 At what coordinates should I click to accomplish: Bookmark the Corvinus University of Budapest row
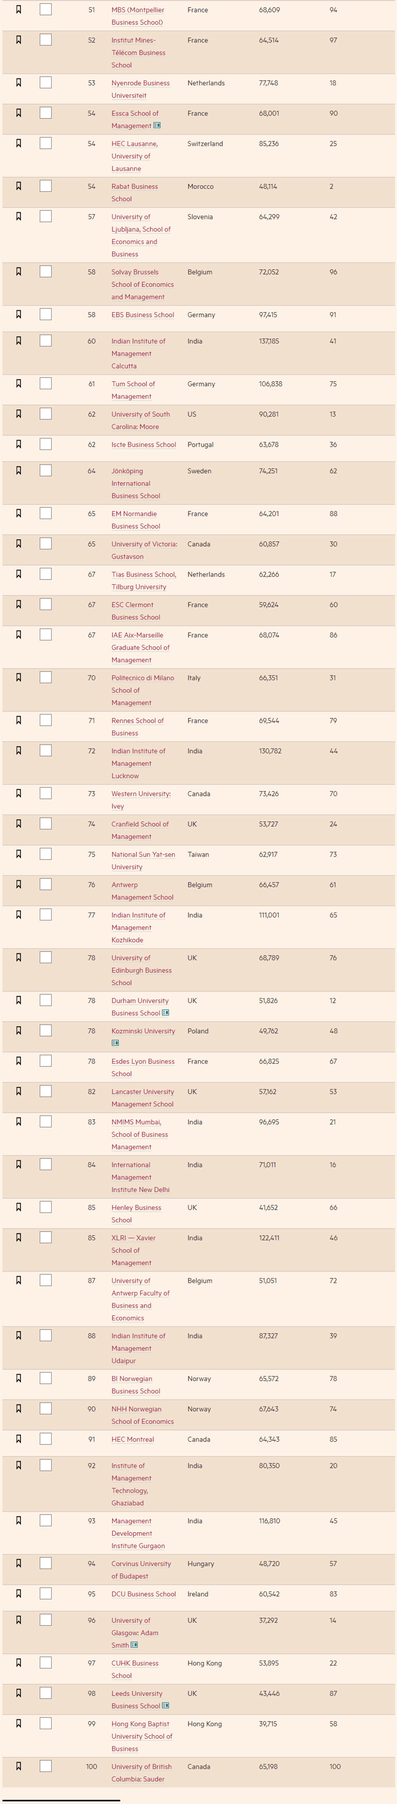[x=18, y=1563]
